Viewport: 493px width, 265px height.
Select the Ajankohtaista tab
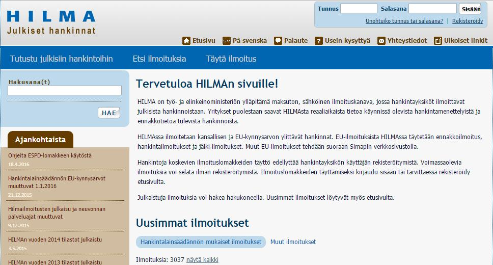click(40, 140)
